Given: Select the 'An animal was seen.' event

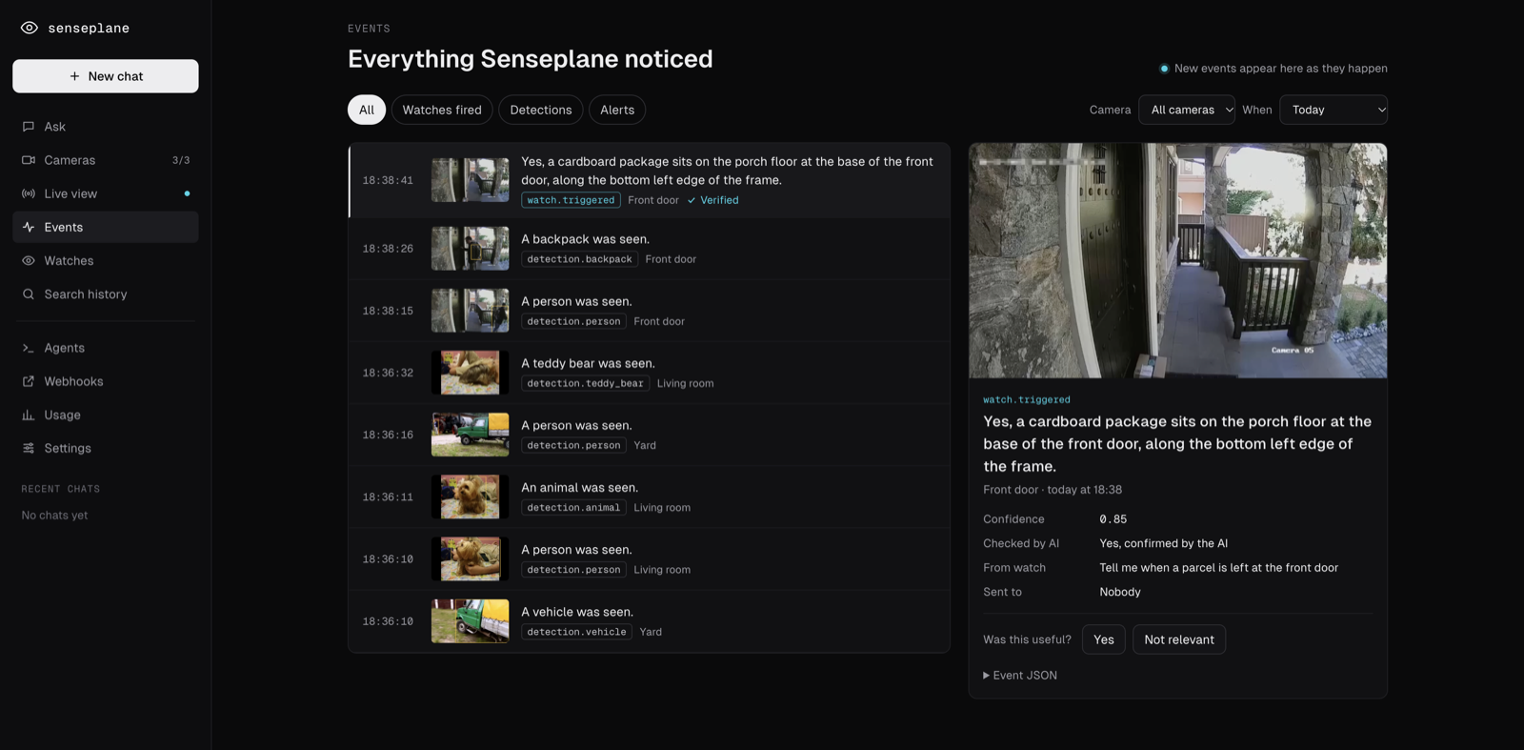Looking at the screenshot, I should pos(650,497).
